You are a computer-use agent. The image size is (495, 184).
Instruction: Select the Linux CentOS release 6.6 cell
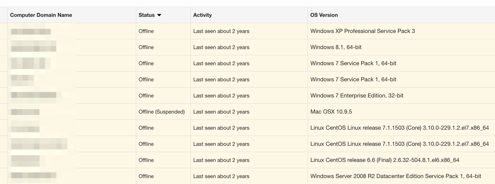385,160
